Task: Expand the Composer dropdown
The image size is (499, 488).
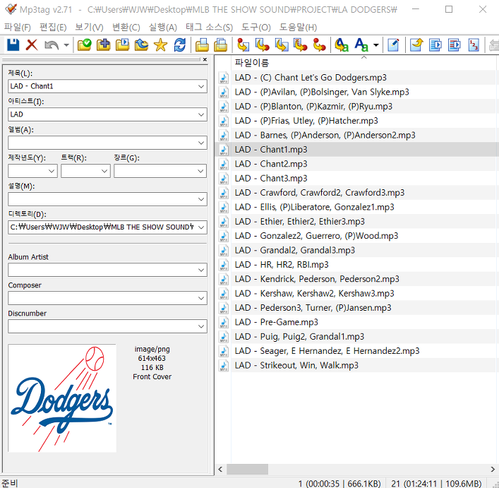Action: 201,298
